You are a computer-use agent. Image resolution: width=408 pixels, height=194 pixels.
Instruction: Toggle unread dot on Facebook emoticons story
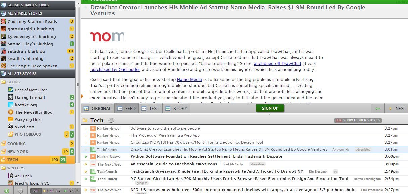[86, 164]
